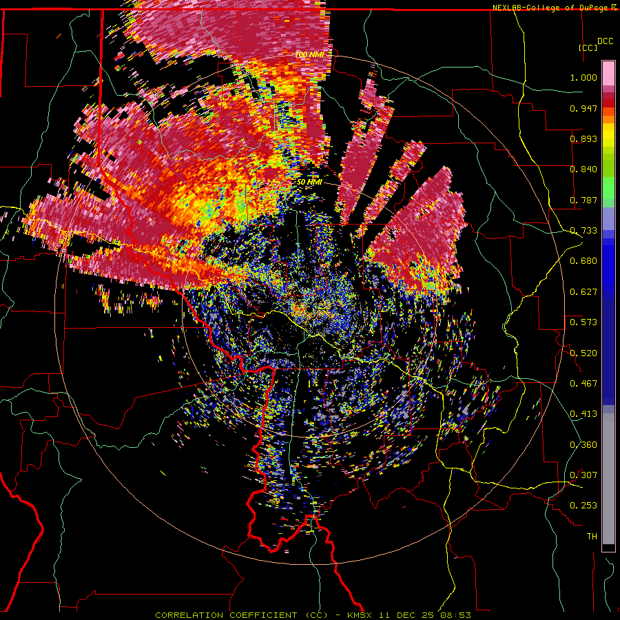Click the DCC label above the color scale
The image size is (620, 620).
click(x=605, y=41)
